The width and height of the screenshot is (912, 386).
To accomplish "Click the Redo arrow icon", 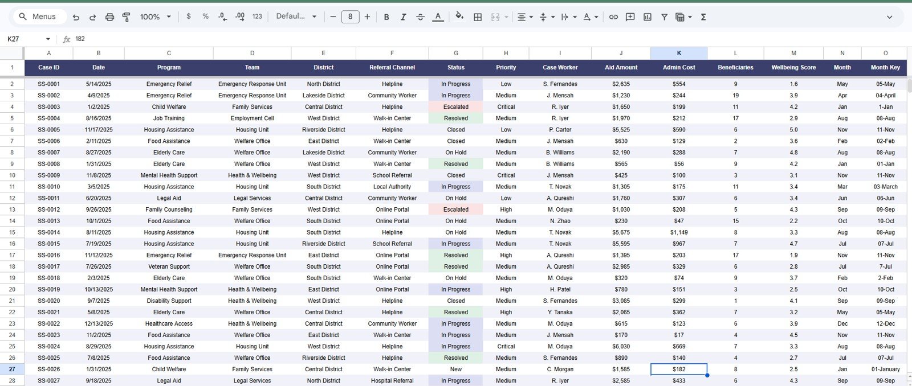I will 93,17.
